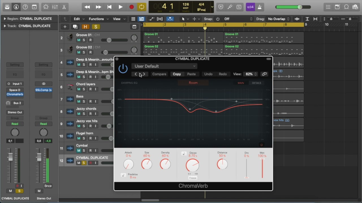Open the List Editors icon

[x=328, y=7]
